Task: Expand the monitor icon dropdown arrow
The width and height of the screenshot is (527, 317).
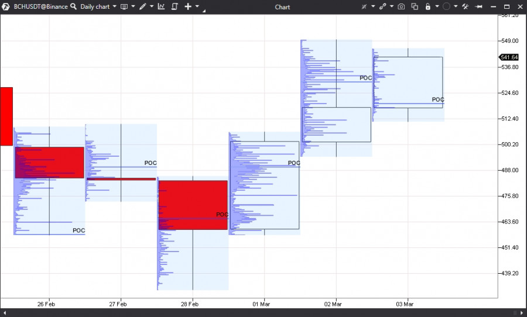Action: (x=133, y=6)
